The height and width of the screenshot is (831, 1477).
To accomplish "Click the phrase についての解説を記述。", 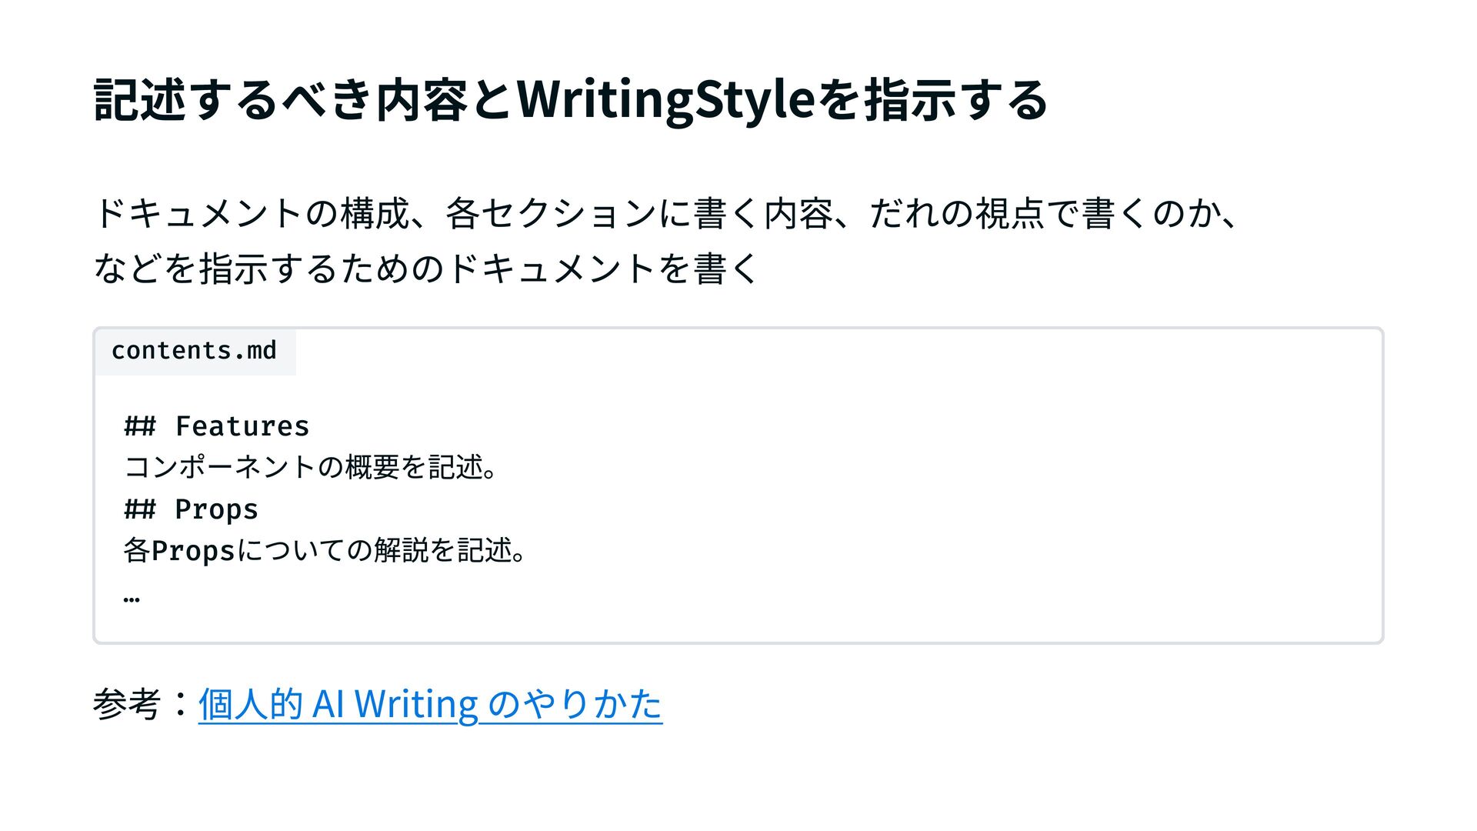I will pyautogui.click(x=382, y=551).
